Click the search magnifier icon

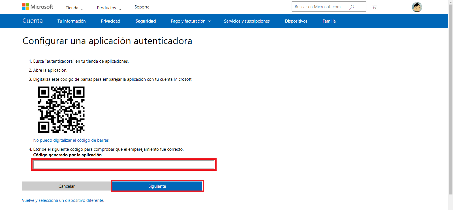[x=352, y=7]
